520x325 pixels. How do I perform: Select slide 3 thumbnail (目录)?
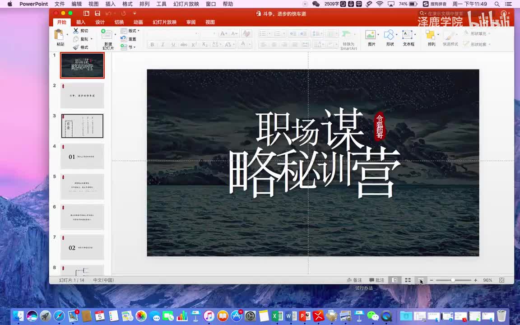point(82,125)
